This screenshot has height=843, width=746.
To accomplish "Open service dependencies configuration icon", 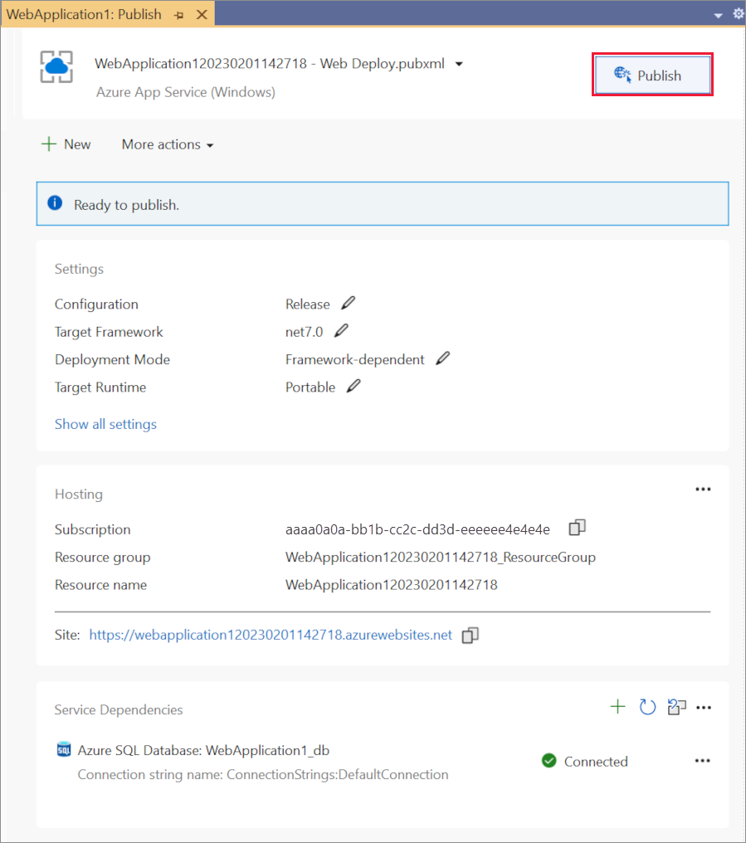I will coord(677,707).
